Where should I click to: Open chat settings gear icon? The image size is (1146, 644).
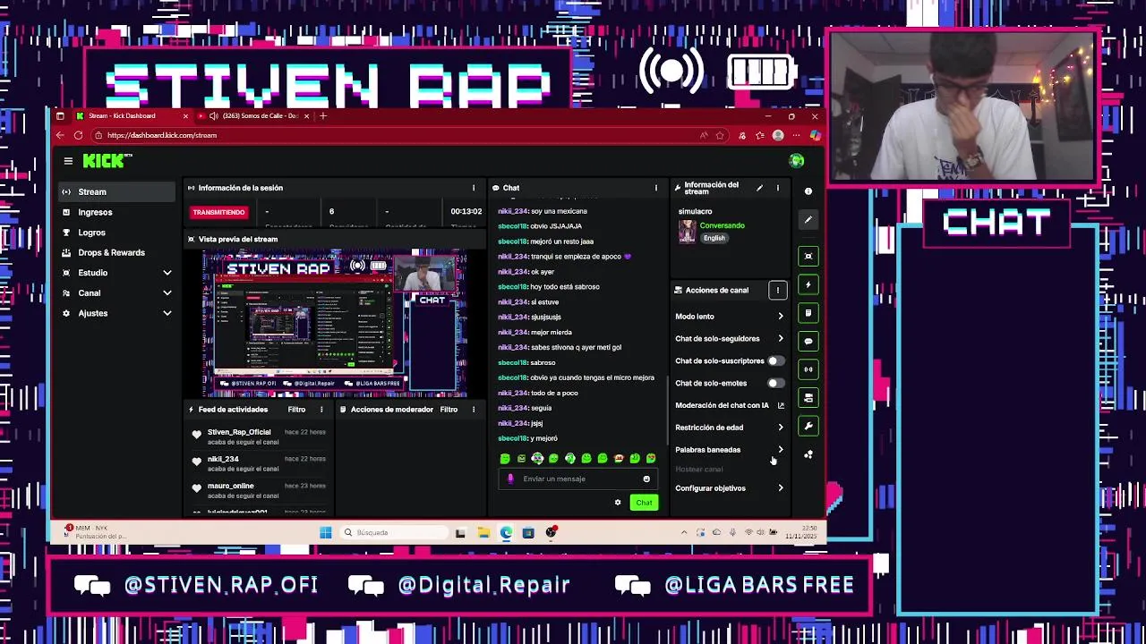pyautogui.click(x=618, y=503)
